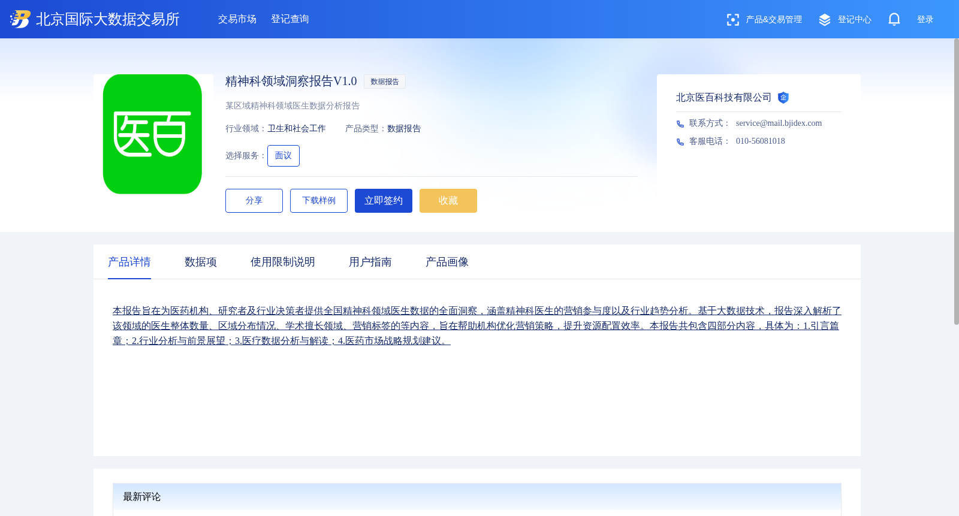Go to 产品&交易管理
This screenshot has height=516, width=959.
(x=774, y=20)
